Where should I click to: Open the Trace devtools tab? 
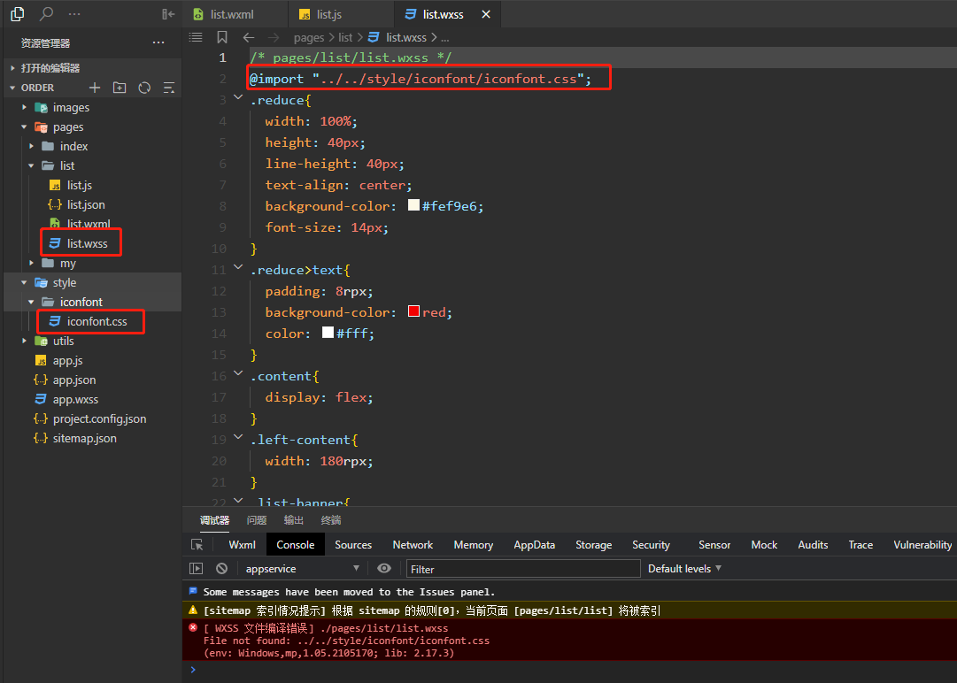tap(860, 545)
